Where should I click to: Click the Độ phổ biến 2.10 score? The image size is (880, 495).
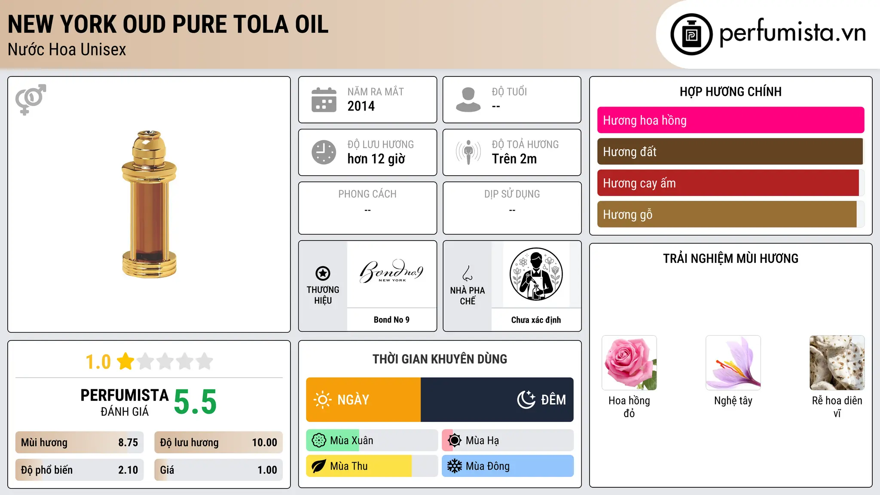[79, 470]
